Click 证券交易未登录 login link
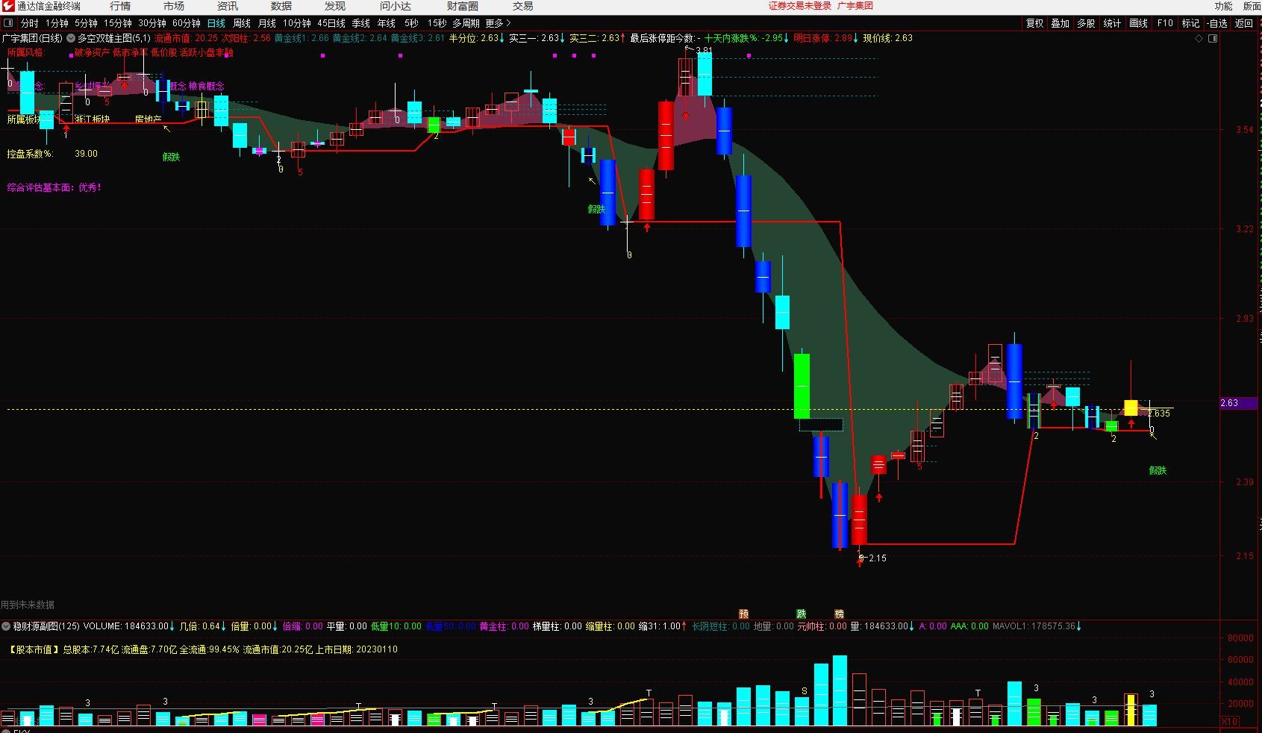Viewport: 1262px width, 733px height. [799, 6]
